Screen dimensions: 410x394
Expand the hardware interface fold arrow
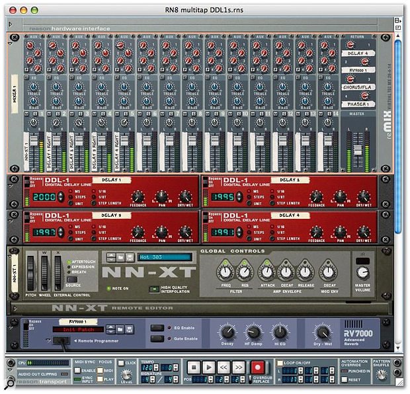[x=11, y=24]
